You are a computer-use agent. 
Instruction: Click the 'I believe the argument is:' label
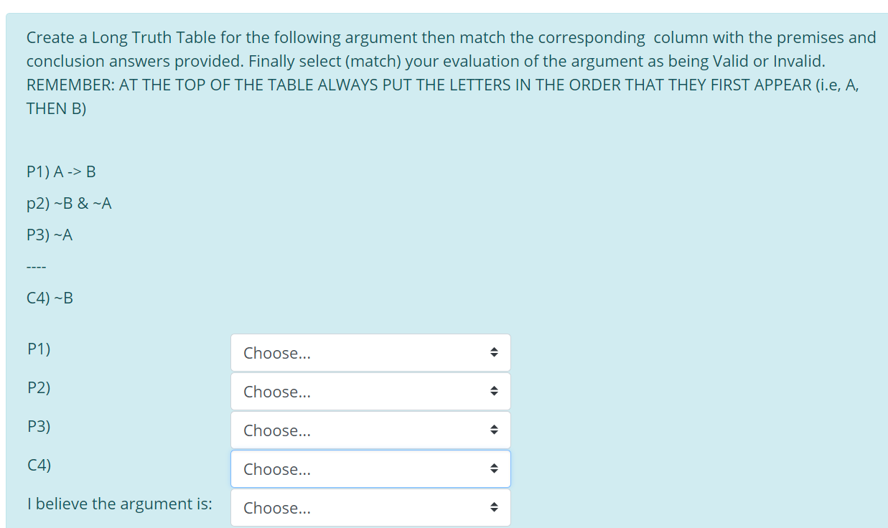click(119, 504)
